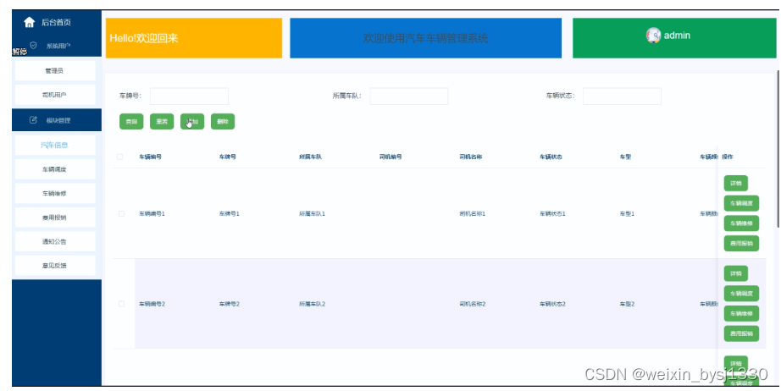Click the 车辆状态 column header
Viewport: 781px width, 391px height.
point(551,157)
